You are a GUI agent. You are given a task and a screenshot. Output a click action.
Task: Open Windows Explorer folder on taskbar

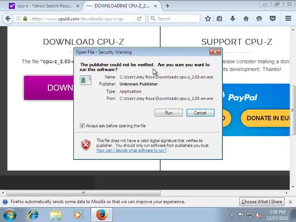pos(56,215)
